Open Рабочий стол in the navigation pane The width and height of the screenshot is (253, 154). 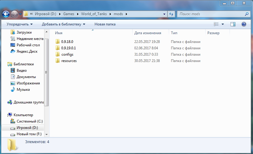[28, 45]
